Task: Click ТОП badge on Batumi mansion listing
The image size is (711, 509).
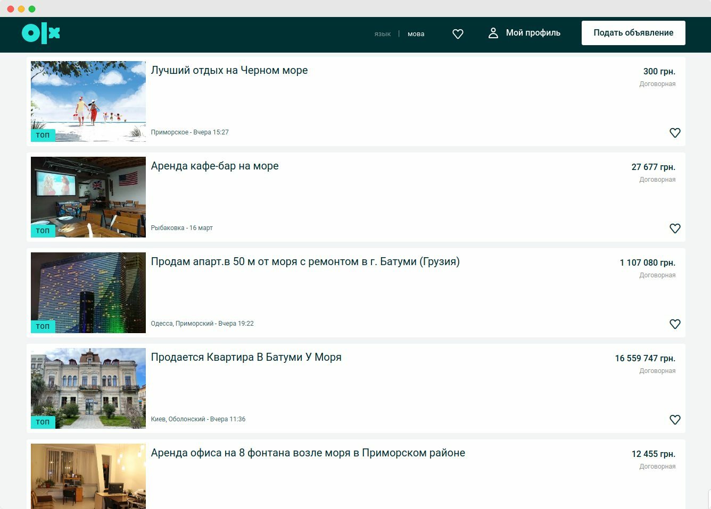Action: tap(43, 422)
